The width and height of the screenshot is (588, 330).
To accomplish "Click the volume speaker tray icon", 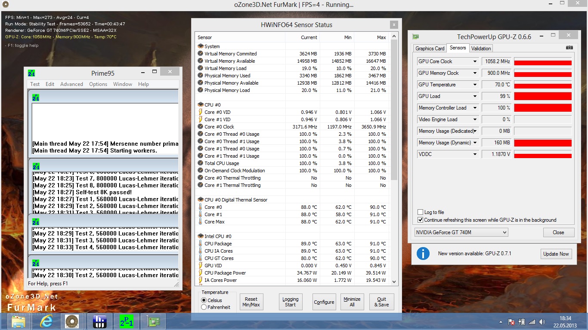I will (543, 321).
